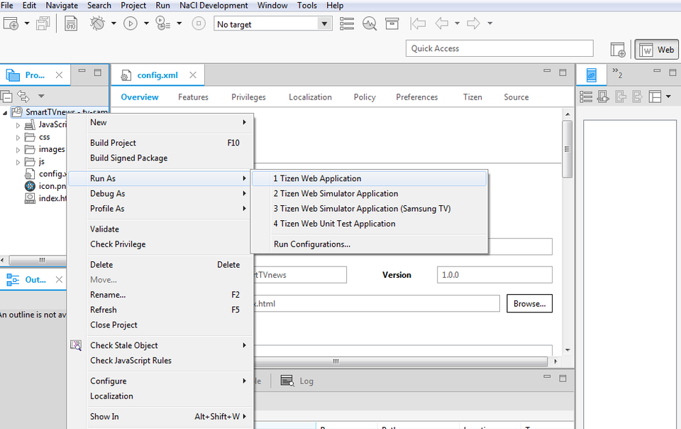Viewport: 681px width, 429px height.
Task: Click Build Signed Package menu entry
Action: tap(128, 158)
